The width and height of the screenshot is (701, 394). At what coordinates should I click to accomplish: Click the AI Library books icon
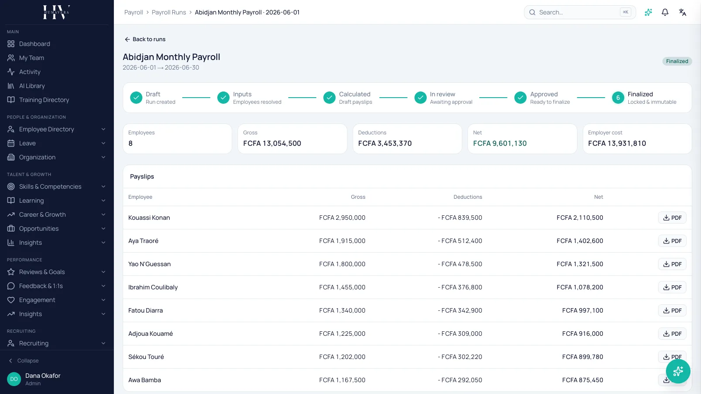pos(11,86)
